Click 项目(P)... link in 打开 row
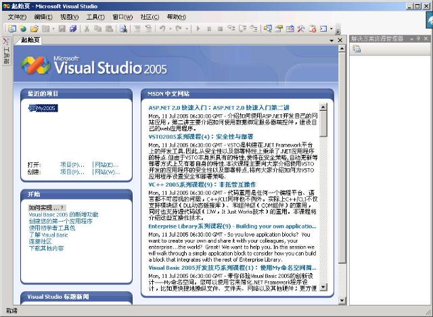 (x=72, y=165)
